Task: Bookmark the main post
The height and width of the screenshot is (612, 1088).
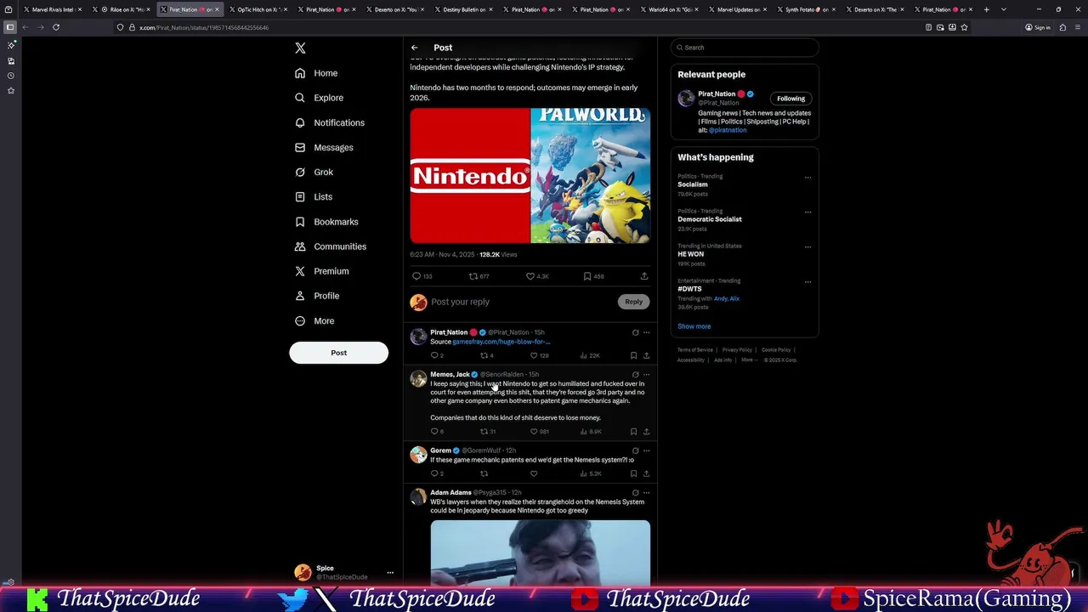Action: tap(586, 276)
